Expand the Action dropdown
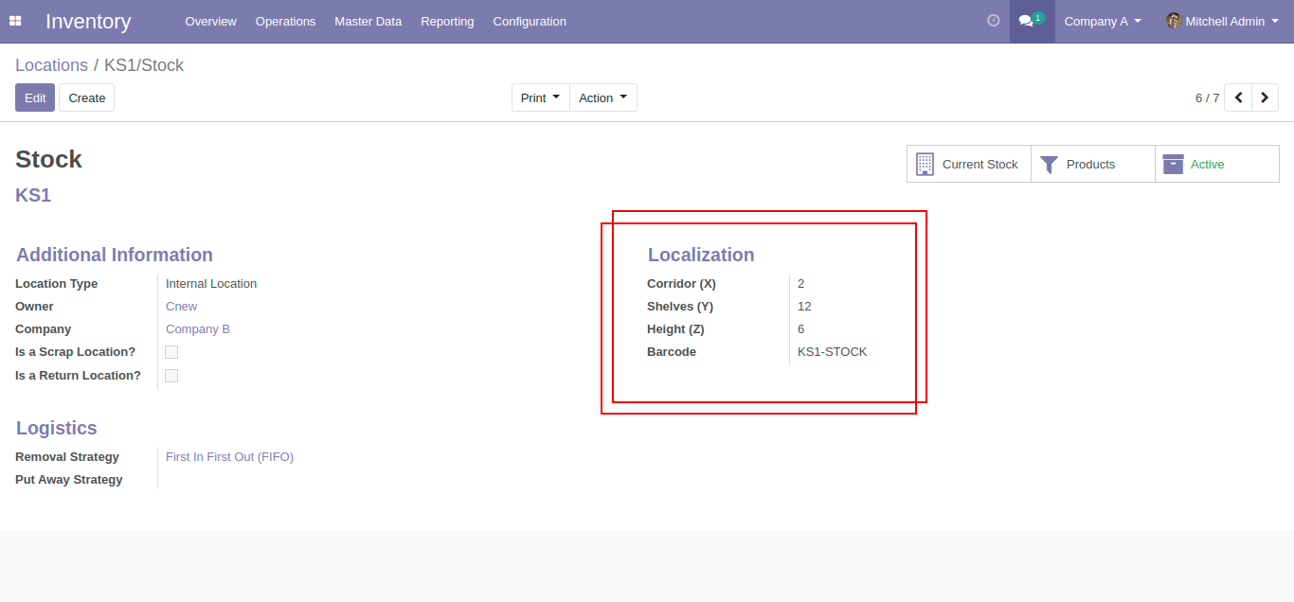 point(602,97)
